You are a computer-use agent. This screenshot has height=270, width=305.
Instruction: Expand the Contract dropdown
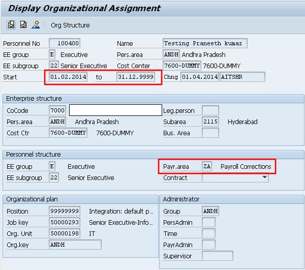click(264, 177)
